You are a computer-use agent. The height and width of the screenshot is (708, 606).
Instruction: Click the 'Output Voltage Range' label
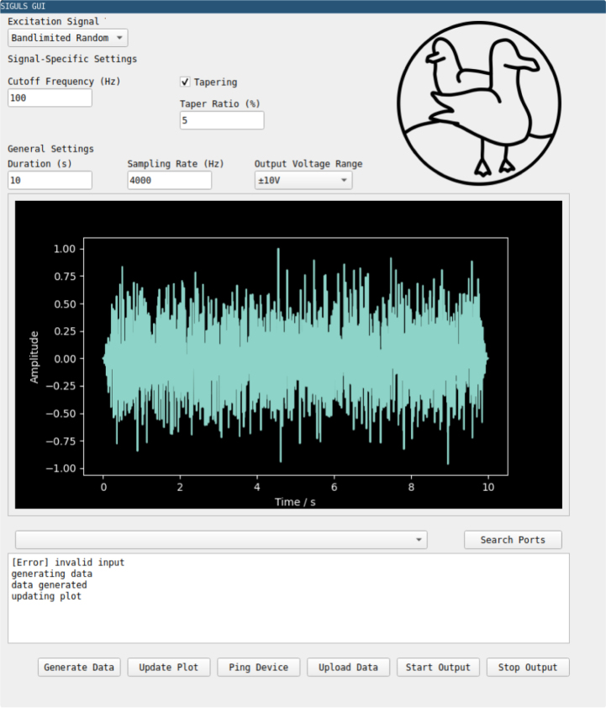tap(308, 163)
